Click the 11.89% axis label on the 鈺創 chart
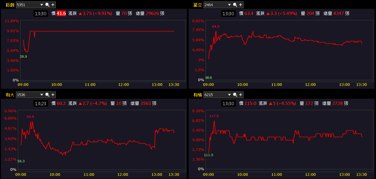 click(12, 21)
